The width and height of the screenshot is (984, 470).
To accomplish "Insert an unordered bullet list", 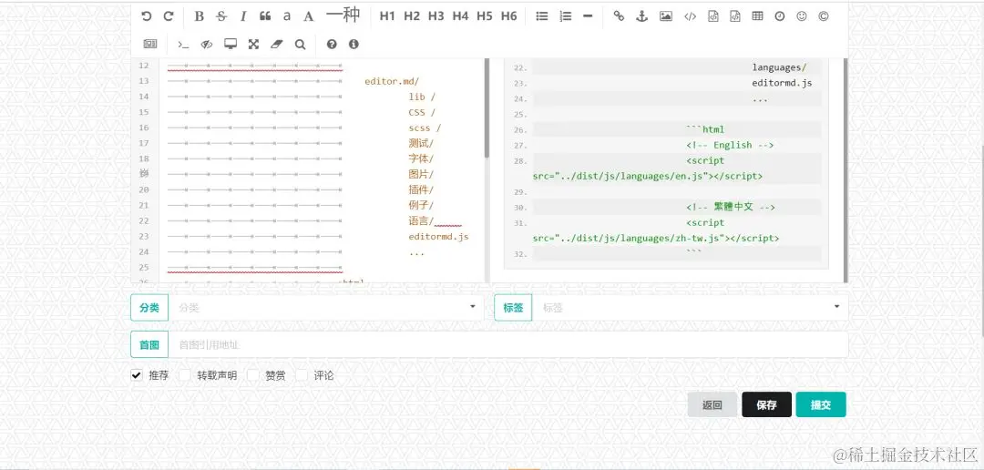I will [542, 16].
